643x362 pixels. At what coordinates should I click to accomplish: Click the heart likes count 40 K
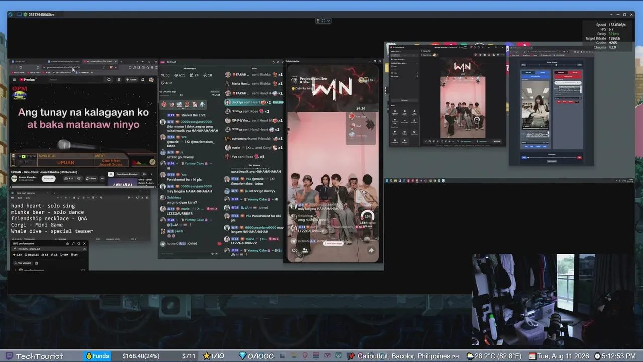tap(166, 83)
